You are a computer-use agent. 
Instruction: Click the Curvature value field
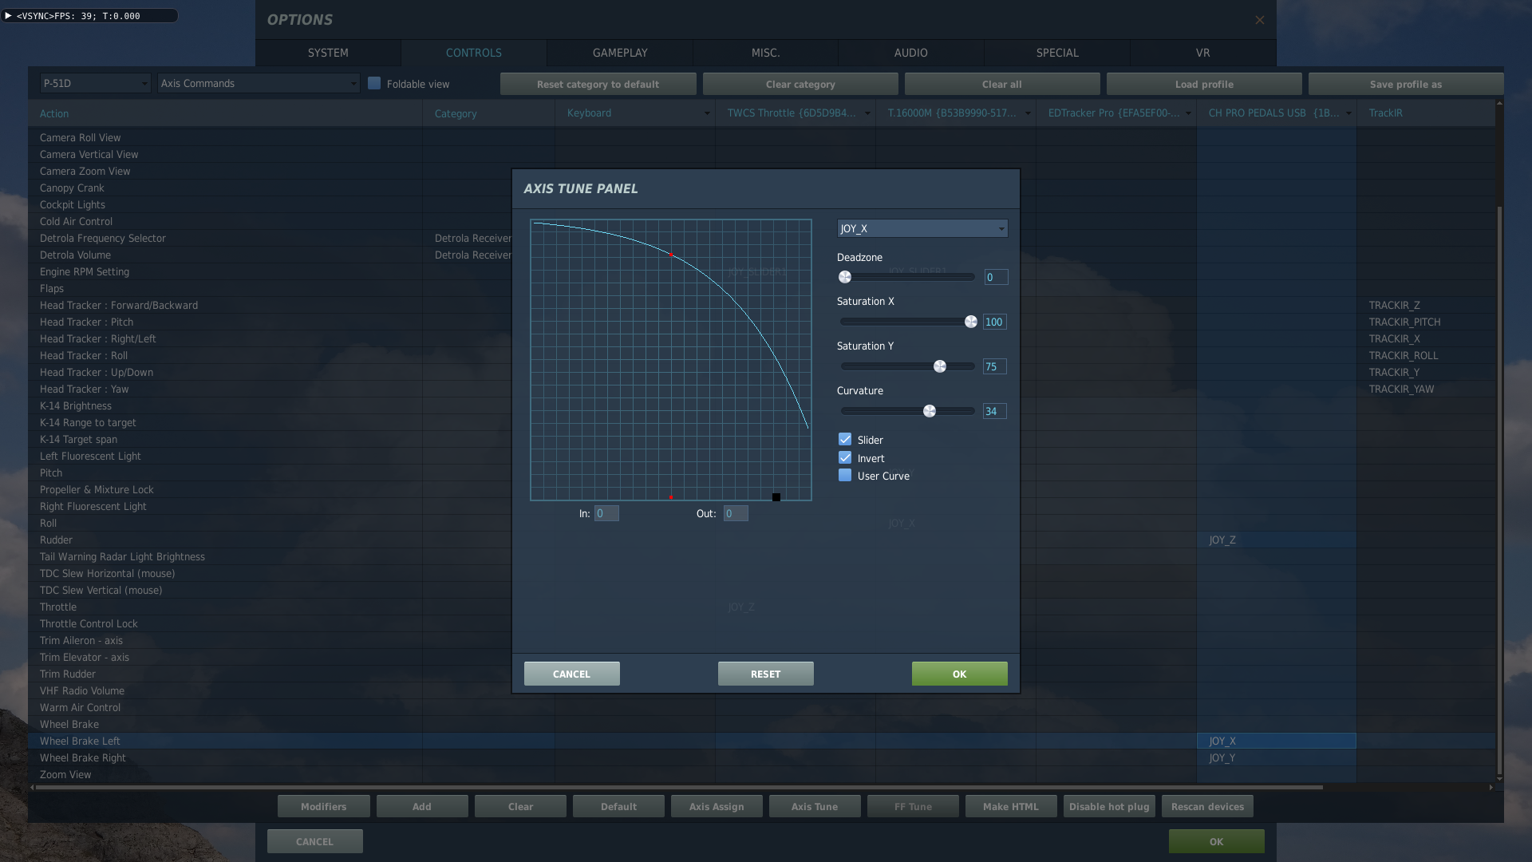click(x=995, y=411)
